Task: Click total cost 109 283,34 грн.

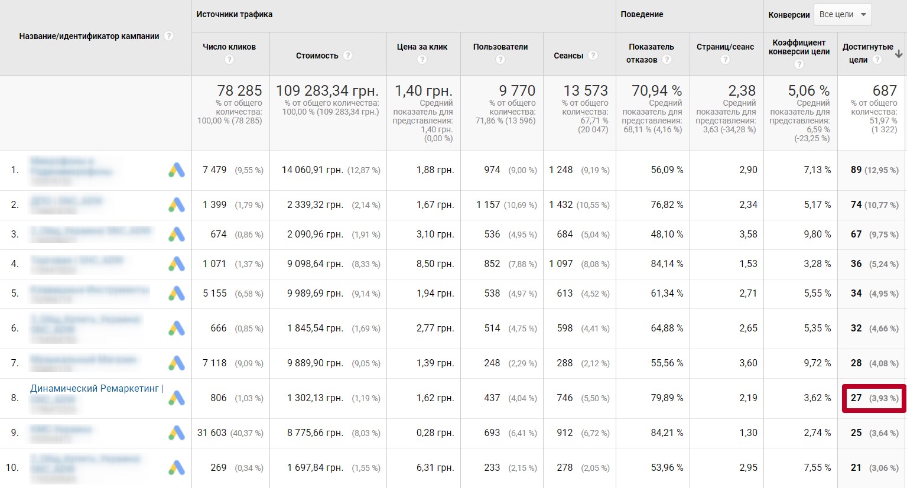Action: coord(327,90)
